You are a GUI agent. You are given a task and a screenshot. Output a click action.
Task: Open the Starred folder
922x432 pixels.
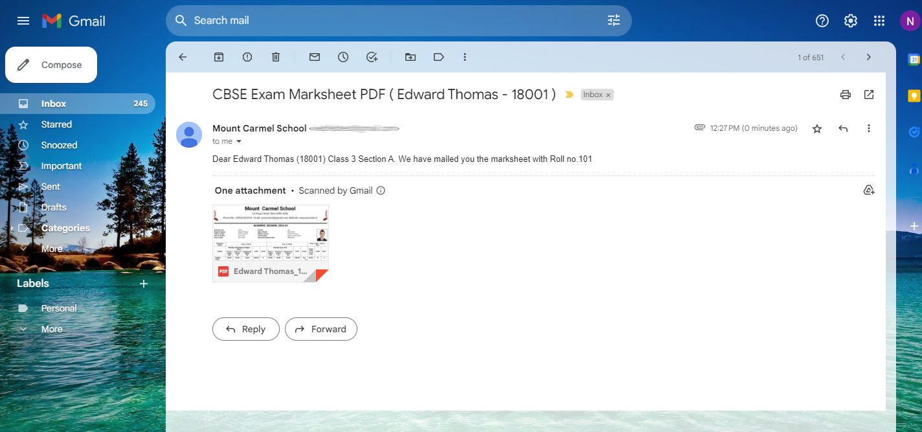(x=56, y=124)
